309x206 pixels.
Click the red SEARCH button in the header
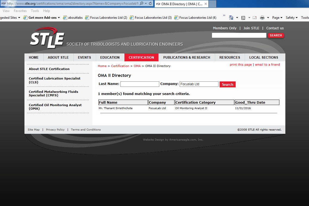276,35
